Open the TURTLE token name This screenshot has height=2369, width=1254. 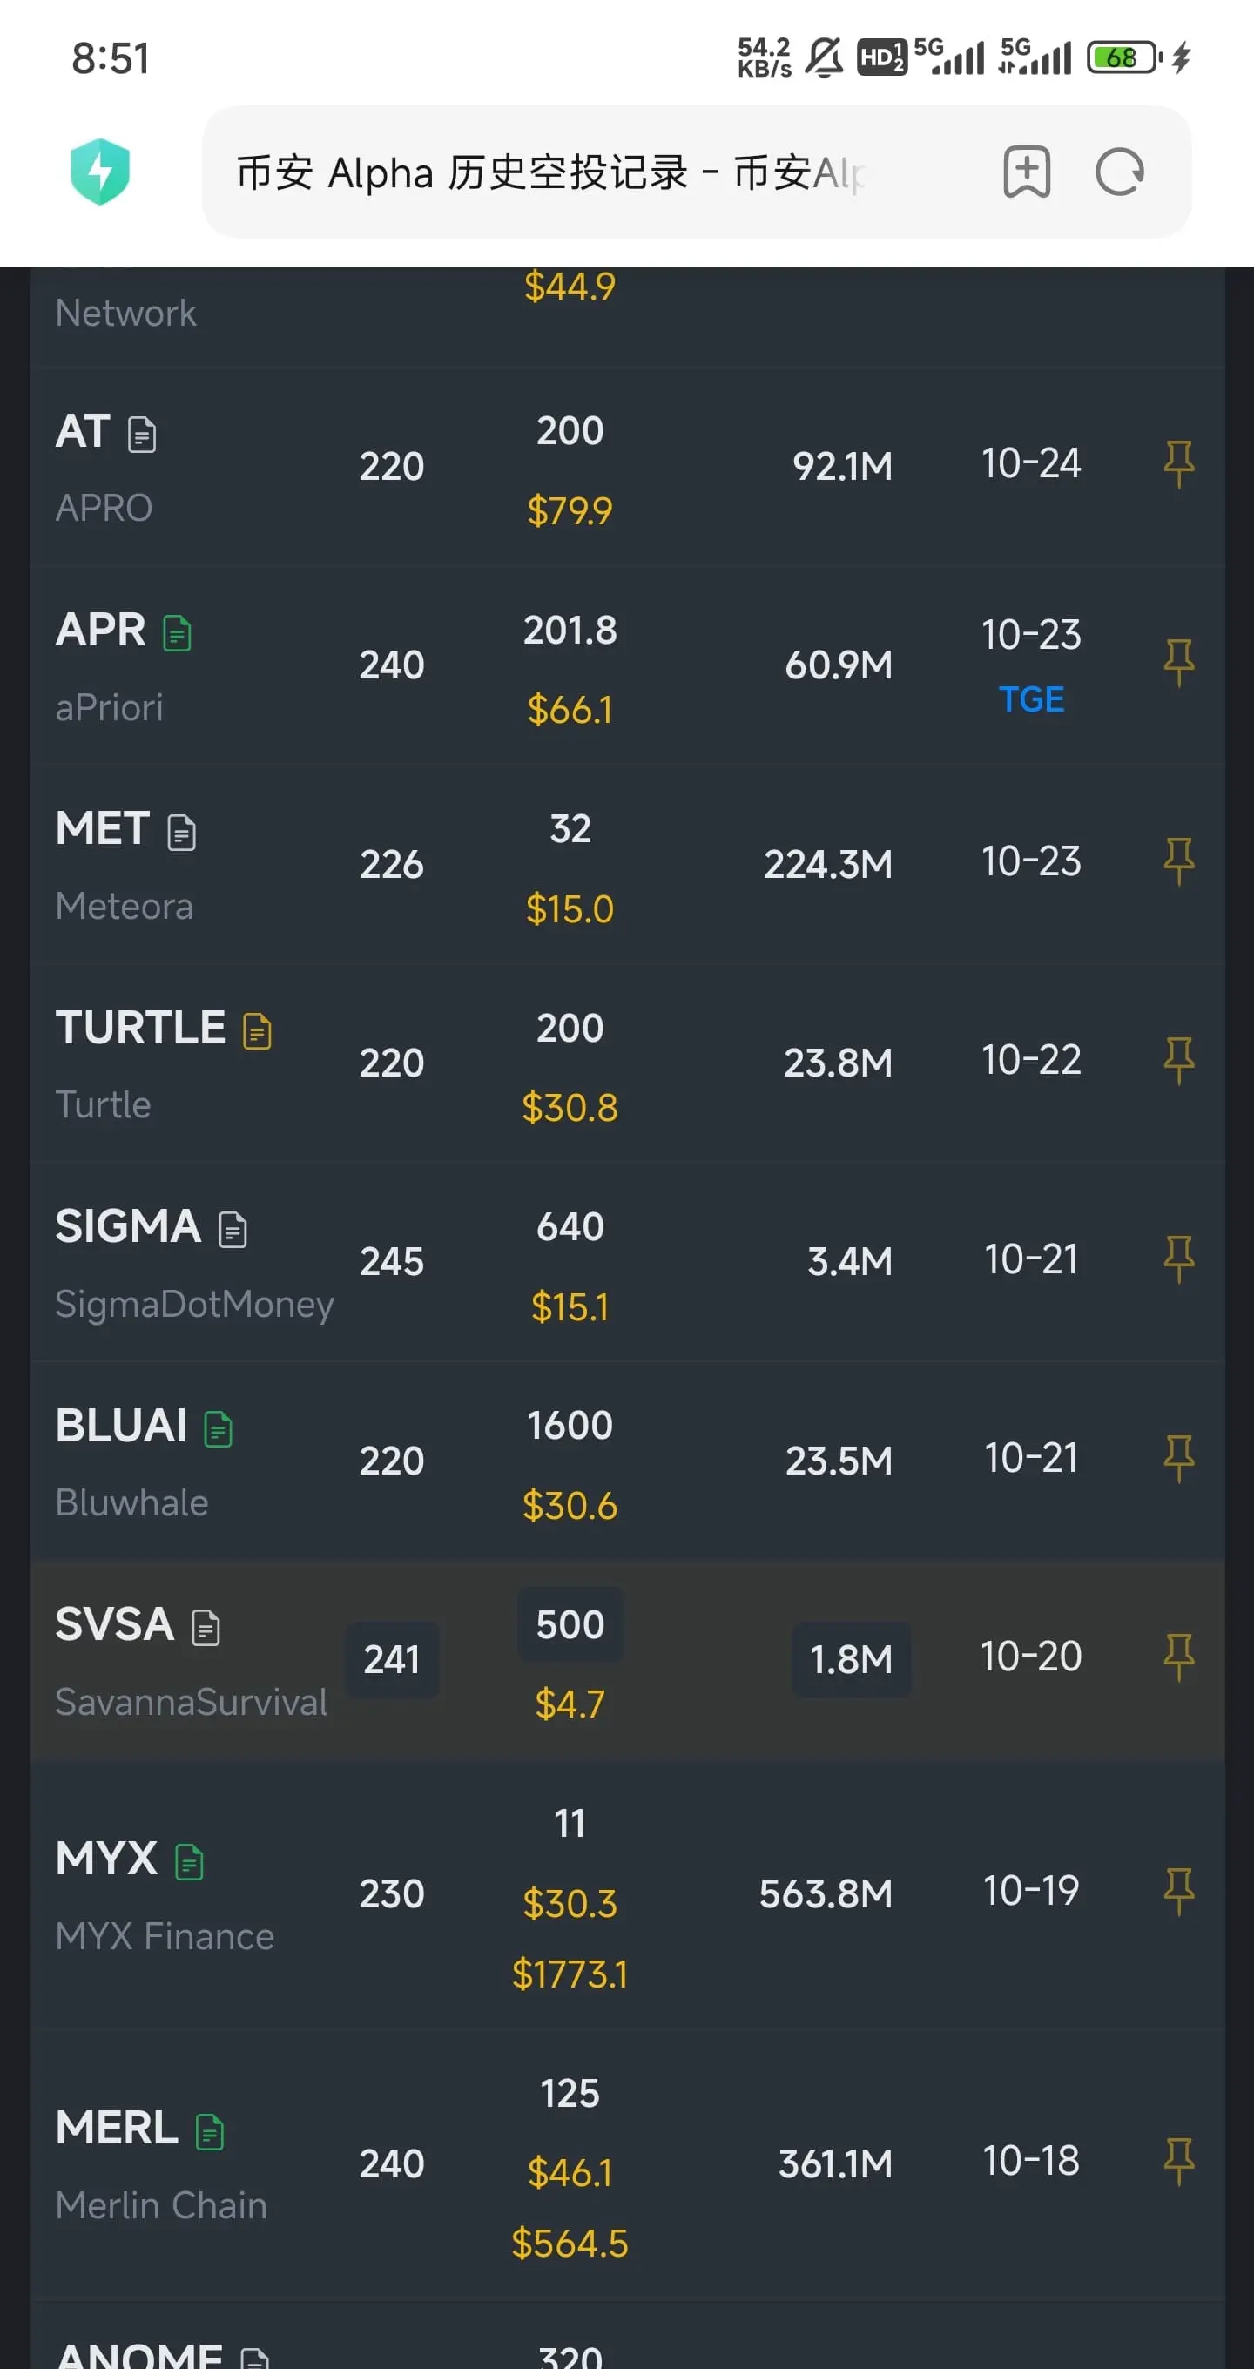[141, 1027]
